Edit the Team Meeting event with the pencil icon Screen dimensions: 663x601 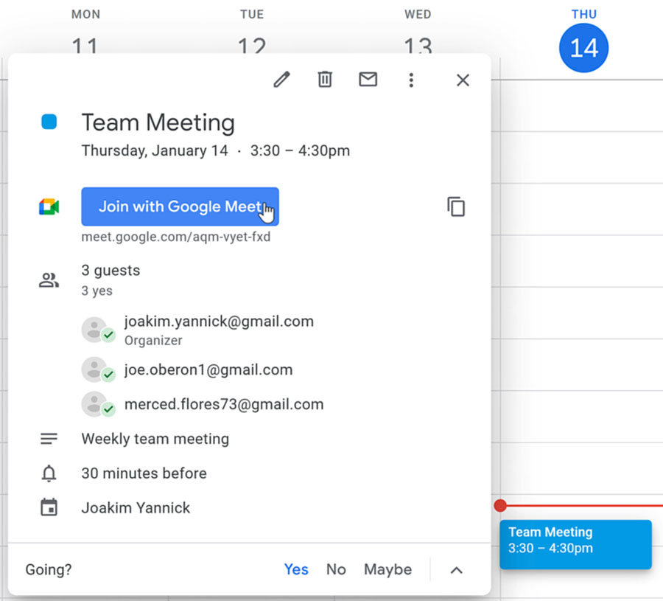point(281,80)
